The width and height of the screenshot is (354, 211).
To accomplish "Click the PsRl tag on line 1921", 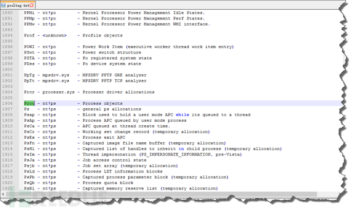I will (29, 188).
